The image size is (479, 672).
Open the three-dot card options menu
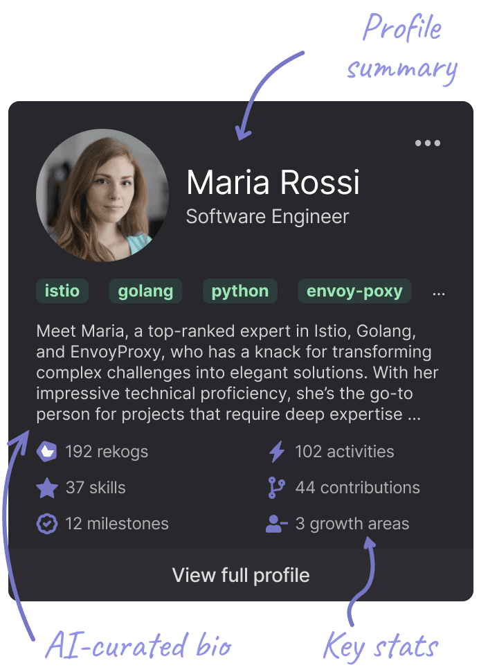point(427,143)
